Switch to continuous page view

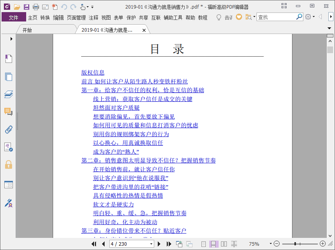pyautogui.click(x=214, y=244)
